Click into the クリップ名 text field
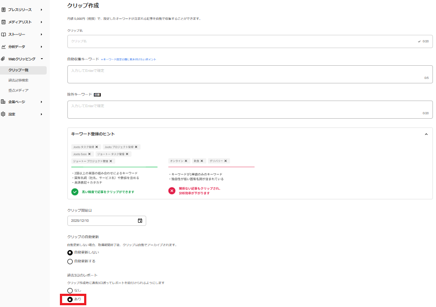This screenshot has width=436, height=307. tap(242, 41)
